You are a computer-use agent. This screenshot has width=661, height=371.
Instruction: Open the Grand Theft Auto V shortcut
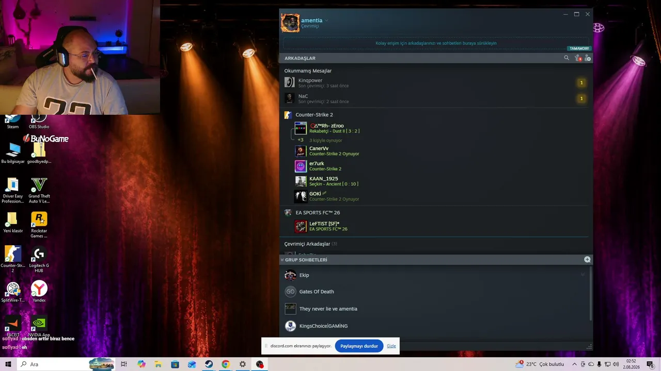click(x=39, y=190)
